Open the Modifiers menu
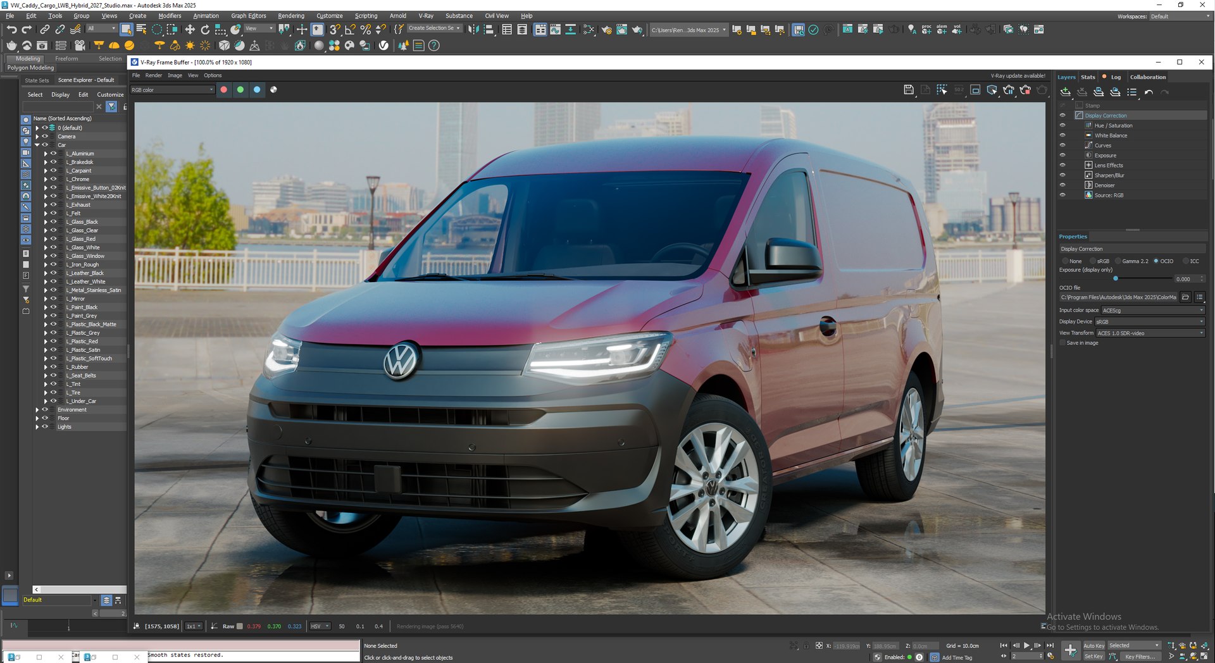 (170, 16)
